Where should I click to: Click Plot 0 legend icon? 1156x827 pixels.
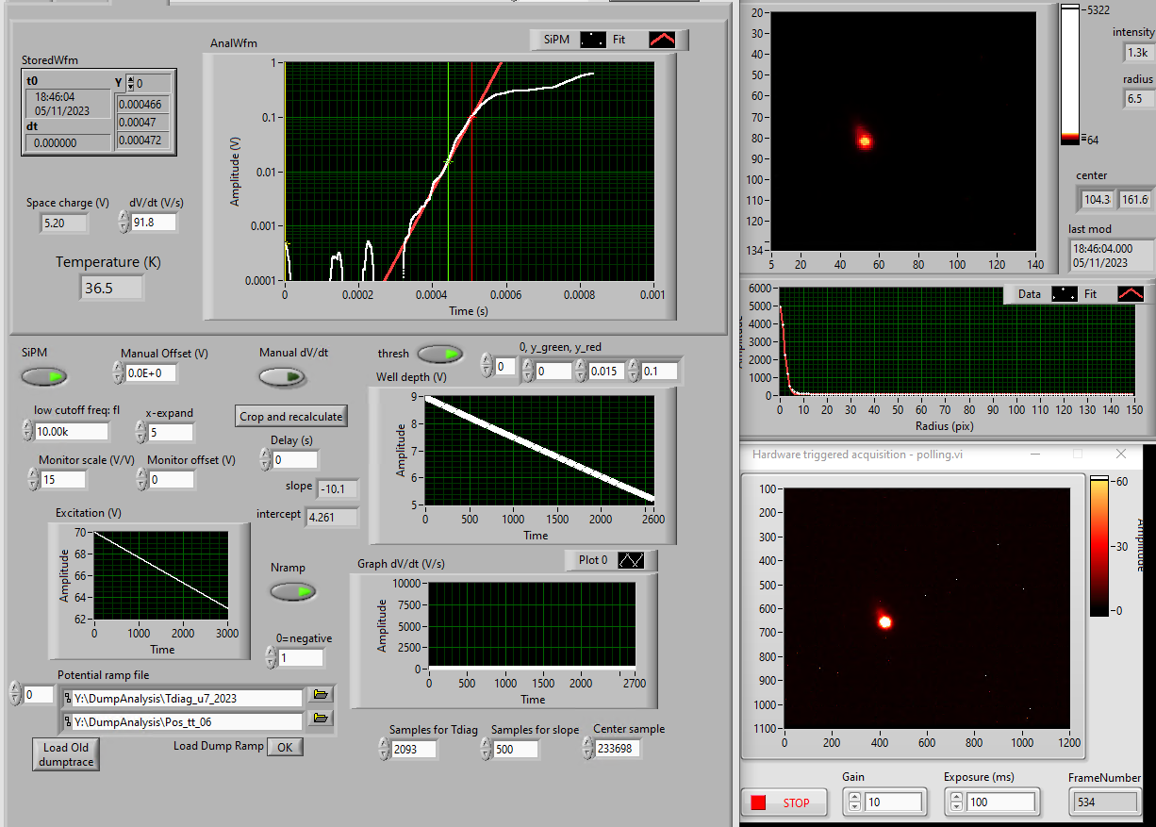click(630, 560)
